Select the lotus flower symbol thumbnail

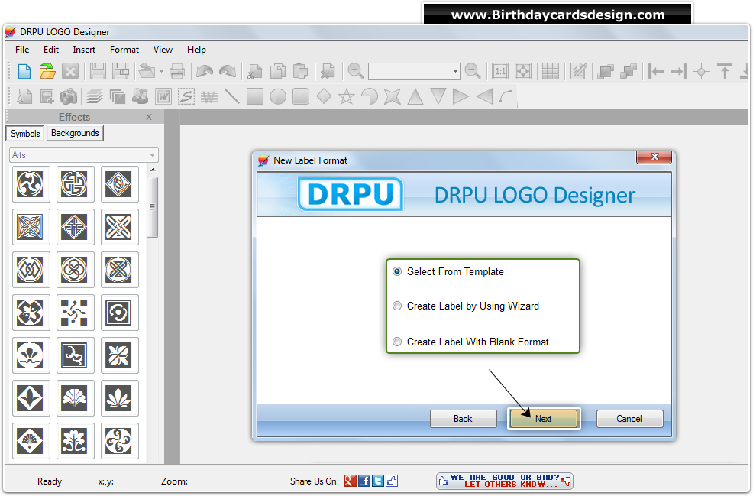click(x=31, y=355)
